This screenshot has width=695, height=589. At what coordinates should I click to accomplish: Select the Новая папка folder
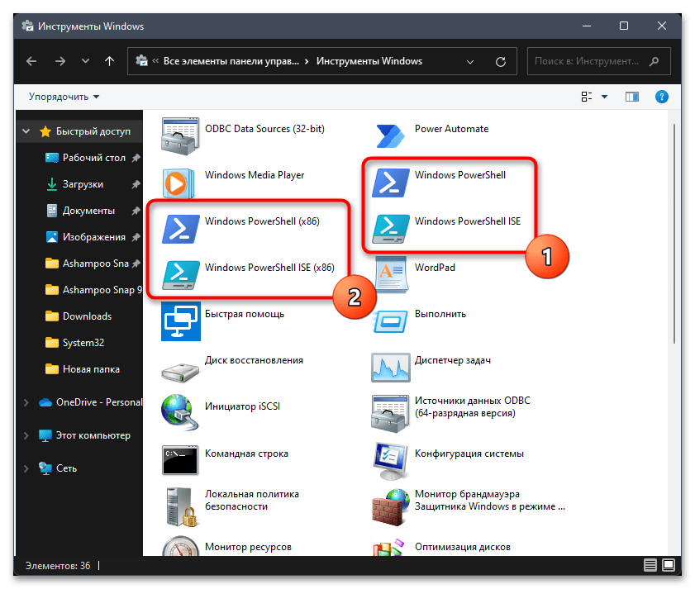click(83, 369)
